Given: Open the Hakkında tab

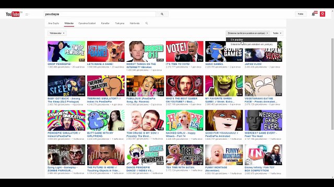Looking at the screenshot, I should point(135,23).
